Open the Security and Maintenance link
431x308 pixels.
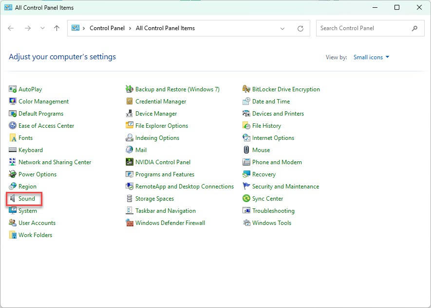tap(285, 187)
